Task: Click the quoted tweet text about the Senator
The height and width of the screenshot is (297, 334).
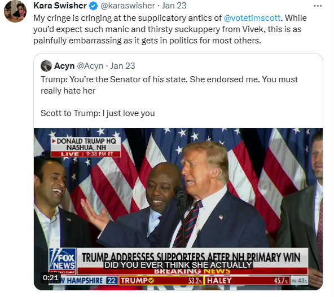Action: pos(169,85)
